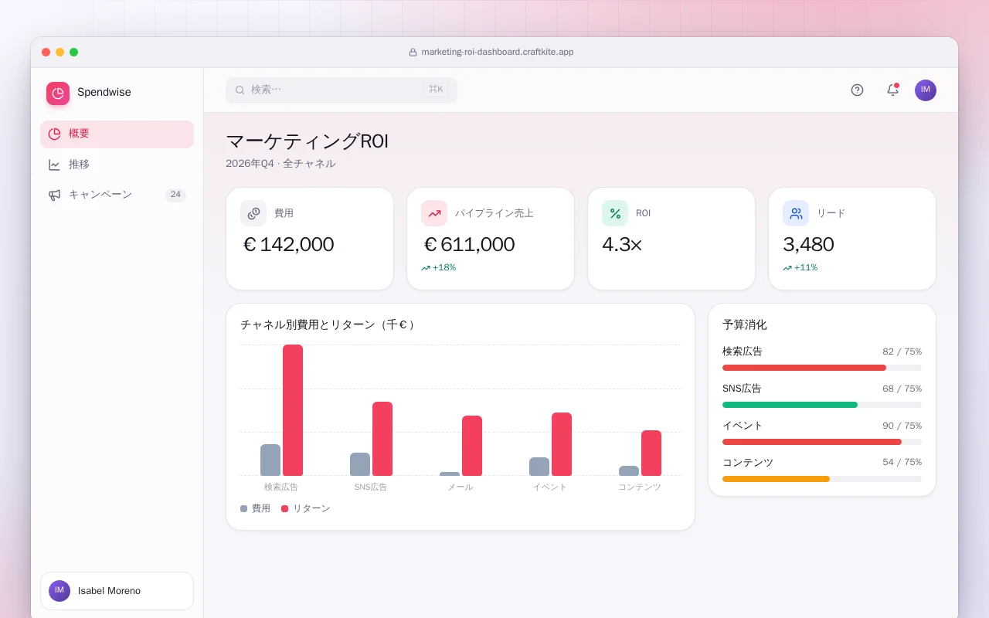Click the キャンペーン megaphone icon

[x=54, y=195]
